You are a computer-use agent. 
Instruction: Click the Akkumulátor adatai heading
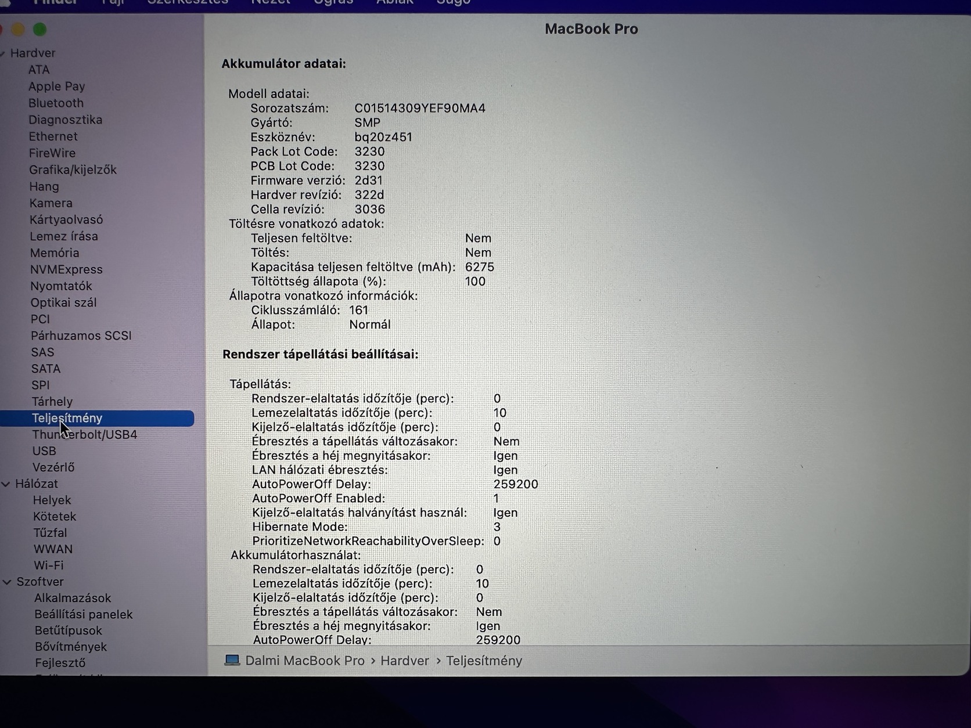tap(284, 64)
